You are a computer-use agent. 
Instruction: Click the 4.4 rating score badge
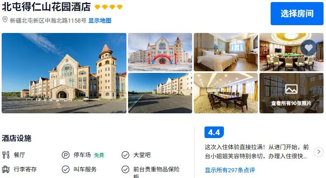(214, 132)
